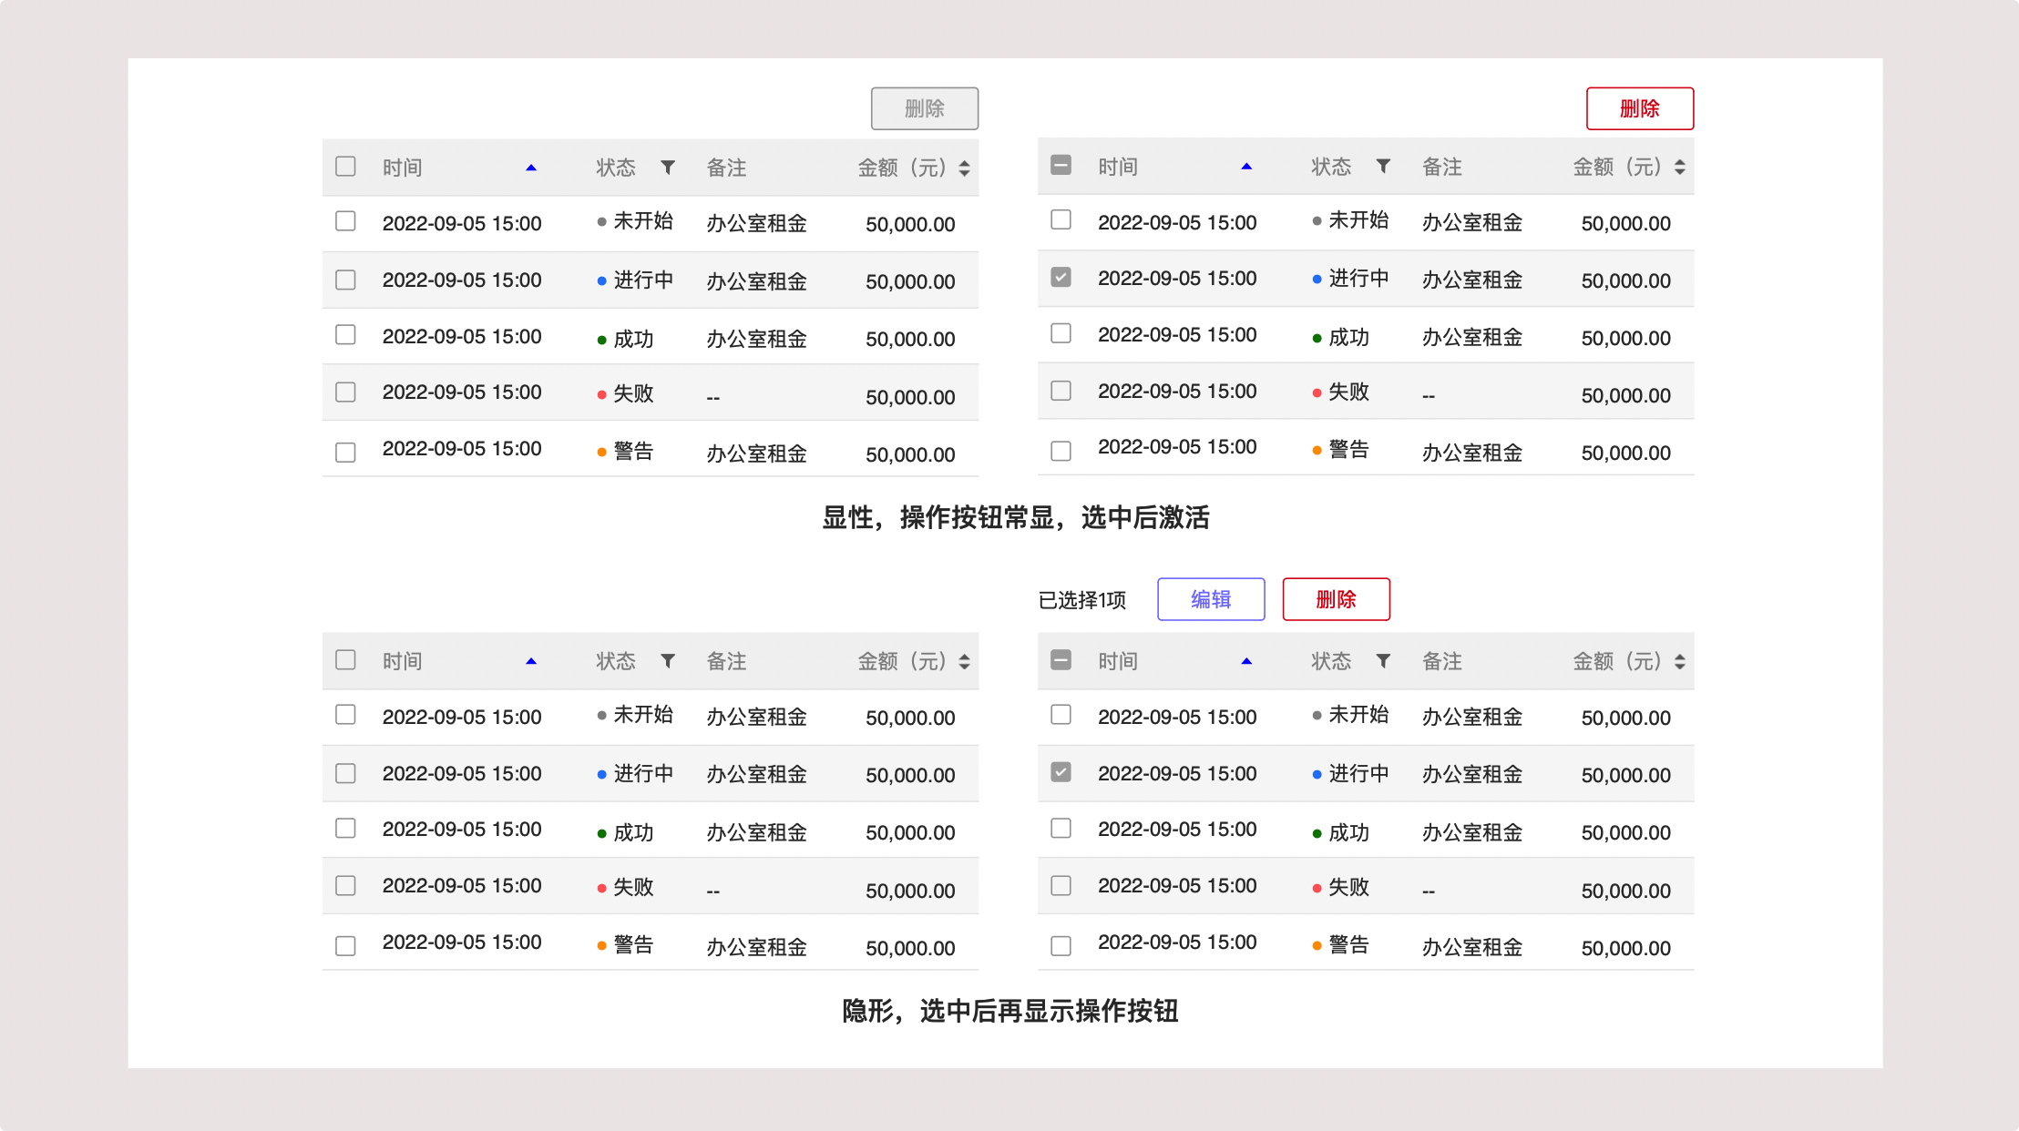Click the greyed-out disabled 删除 button
The width and height of the screenshot is (2019, 1131).
[x=924, y=108]
